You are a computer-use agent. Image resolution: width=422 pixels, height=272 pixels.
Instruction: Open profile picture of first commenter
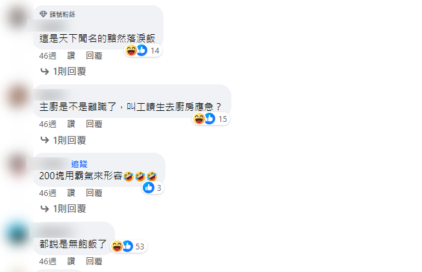[x=17, y=17]
